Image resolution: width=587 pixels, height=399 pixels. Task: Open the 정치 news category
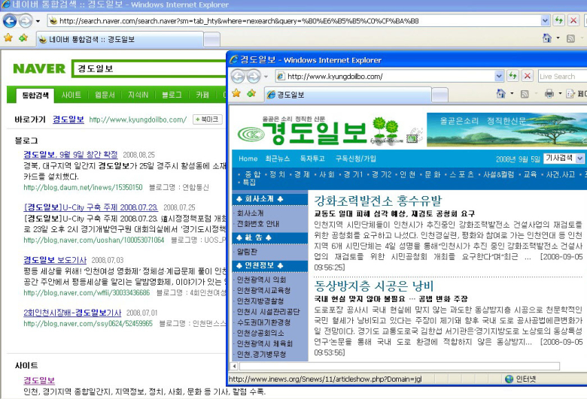point(277,174)
